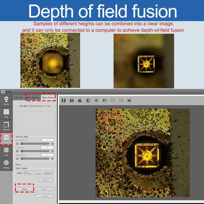Viewport: 204px width, 204px height.
Task: Pause the live camera preview
Action: click(x=64, y=101)
